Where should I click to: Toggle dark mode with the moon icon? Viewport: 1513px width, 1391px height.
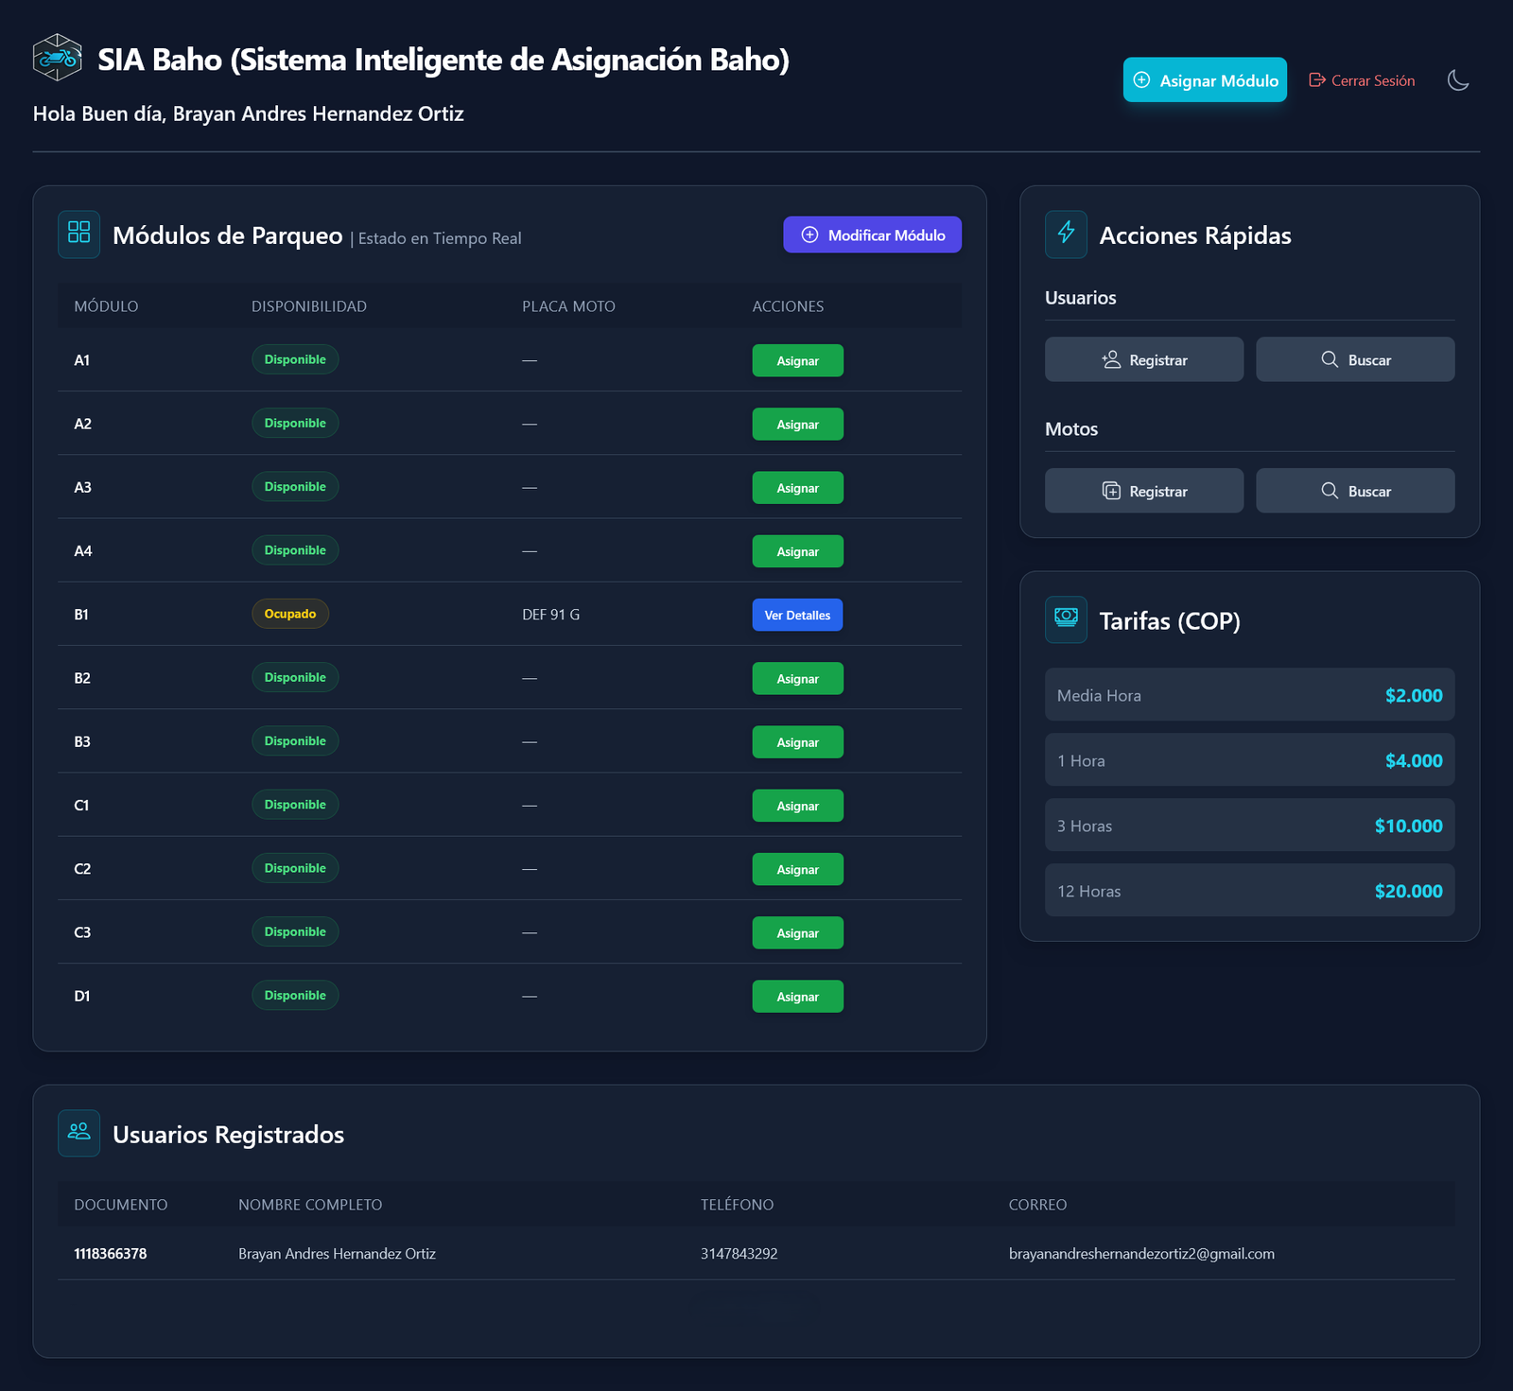pos(1458,80)
